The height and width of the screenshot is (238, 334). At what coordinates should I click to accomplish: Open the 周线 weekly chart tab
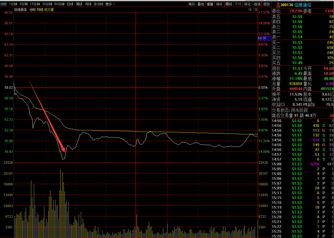[x=79, y=4]
